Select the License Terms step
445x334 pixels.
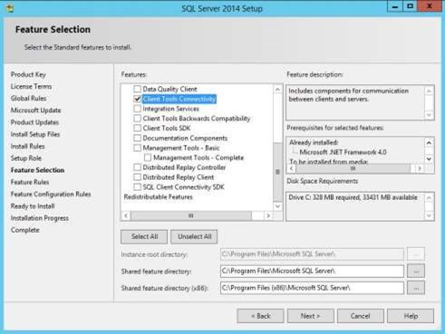point(31,86)
